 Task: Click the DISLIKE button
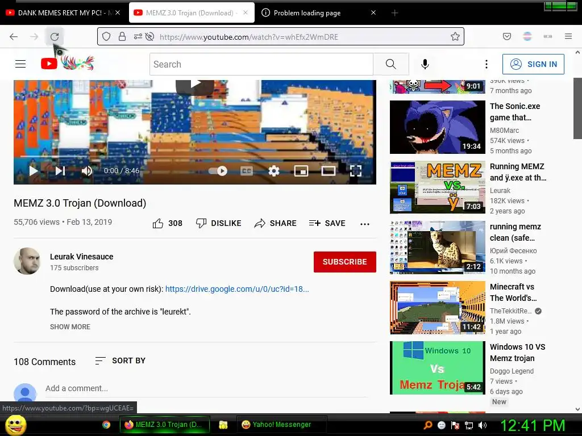[219, 223]
